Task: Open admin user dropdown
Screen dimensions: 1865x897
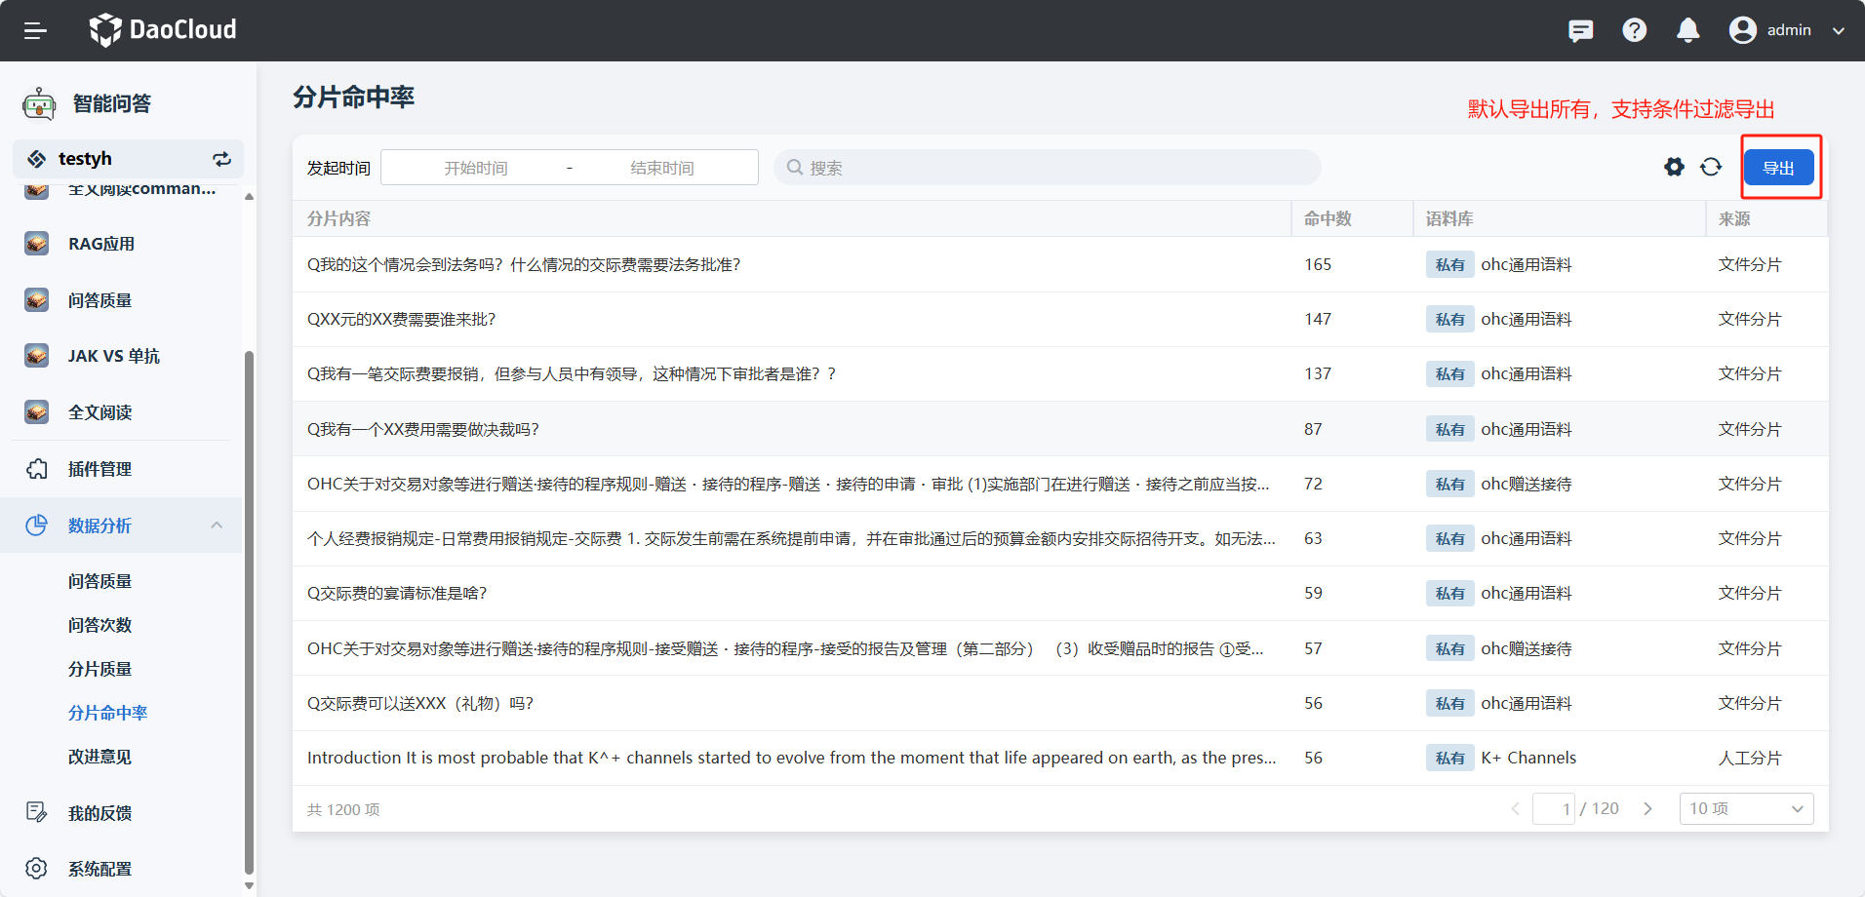Action: click(1787, 30)
